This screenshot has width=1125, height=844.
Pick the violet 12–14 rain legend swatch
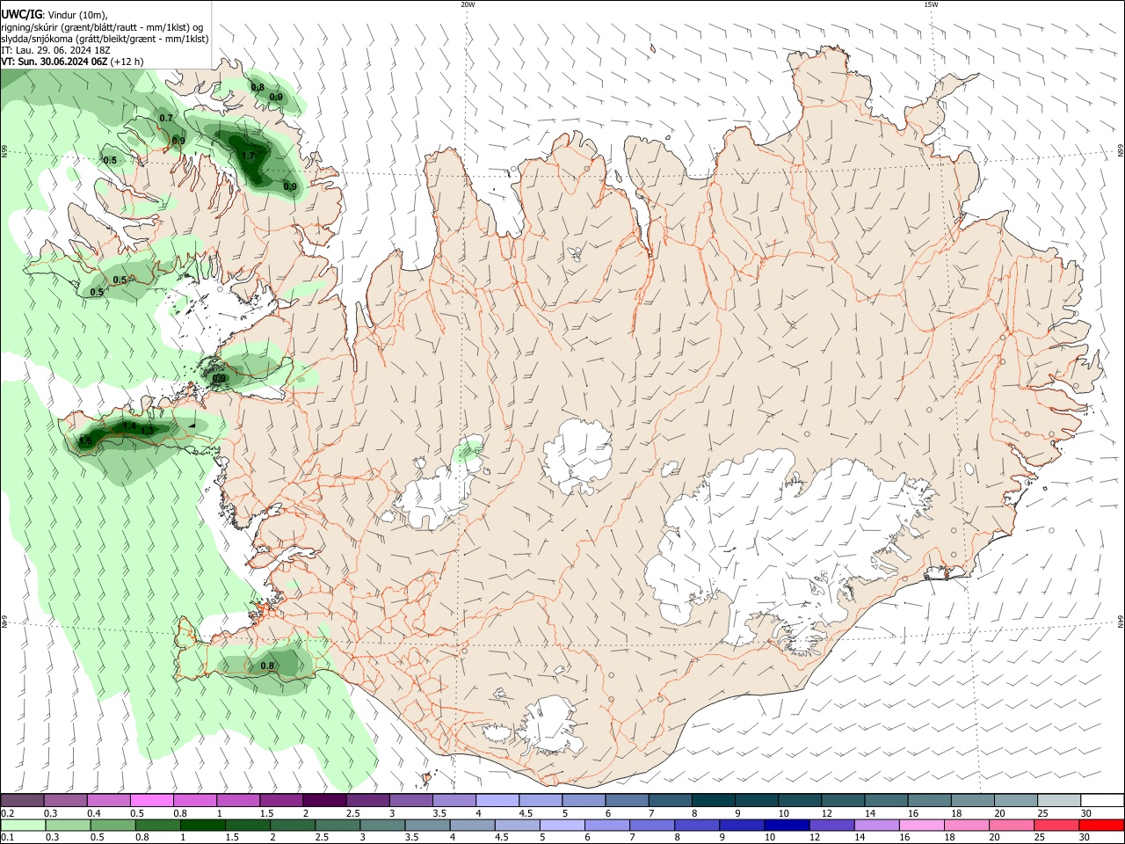point(831,825)
